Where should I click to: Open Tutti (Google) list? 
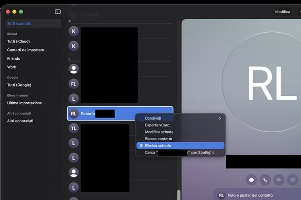(x=19, y=85)
